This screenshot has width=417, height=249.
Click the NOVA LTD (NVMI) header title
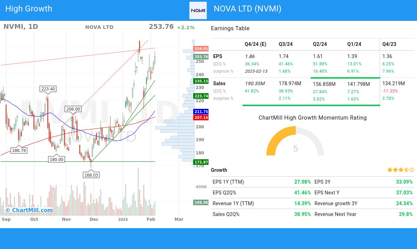247,9
